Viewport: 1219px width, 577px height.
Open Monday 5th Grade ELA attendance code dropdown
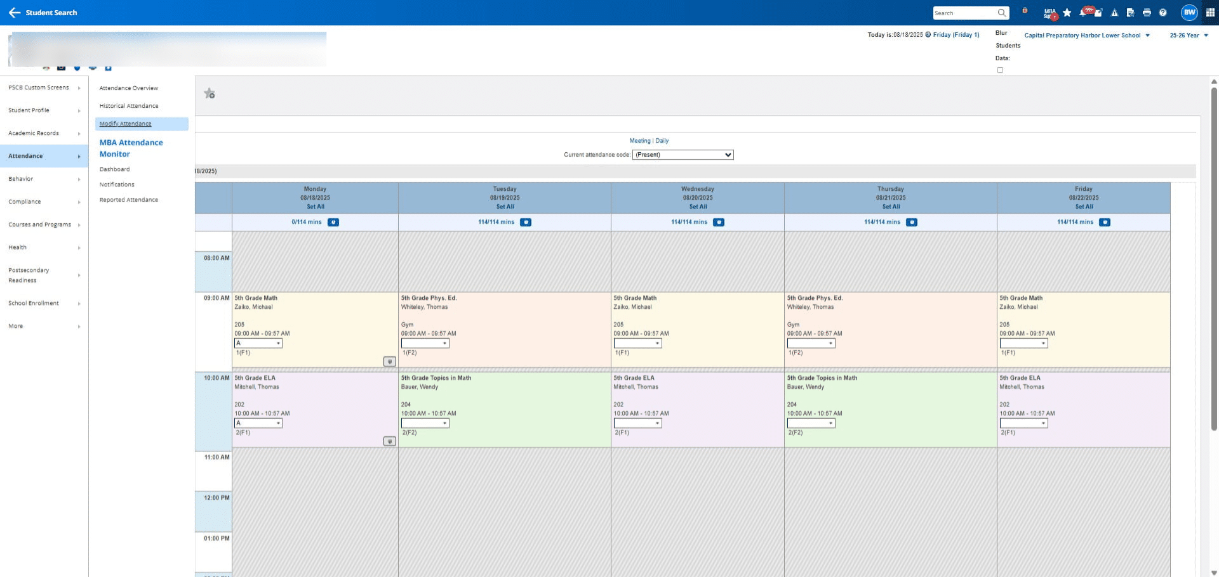258,424
